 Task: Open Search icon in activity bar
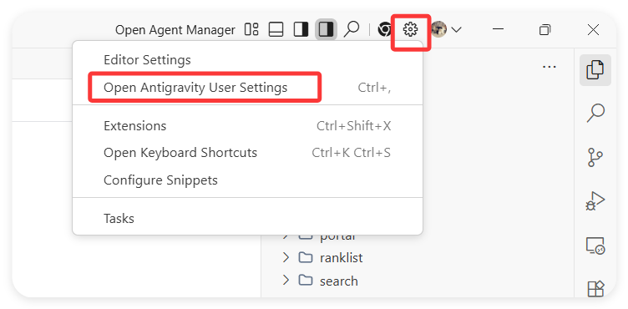595,113
